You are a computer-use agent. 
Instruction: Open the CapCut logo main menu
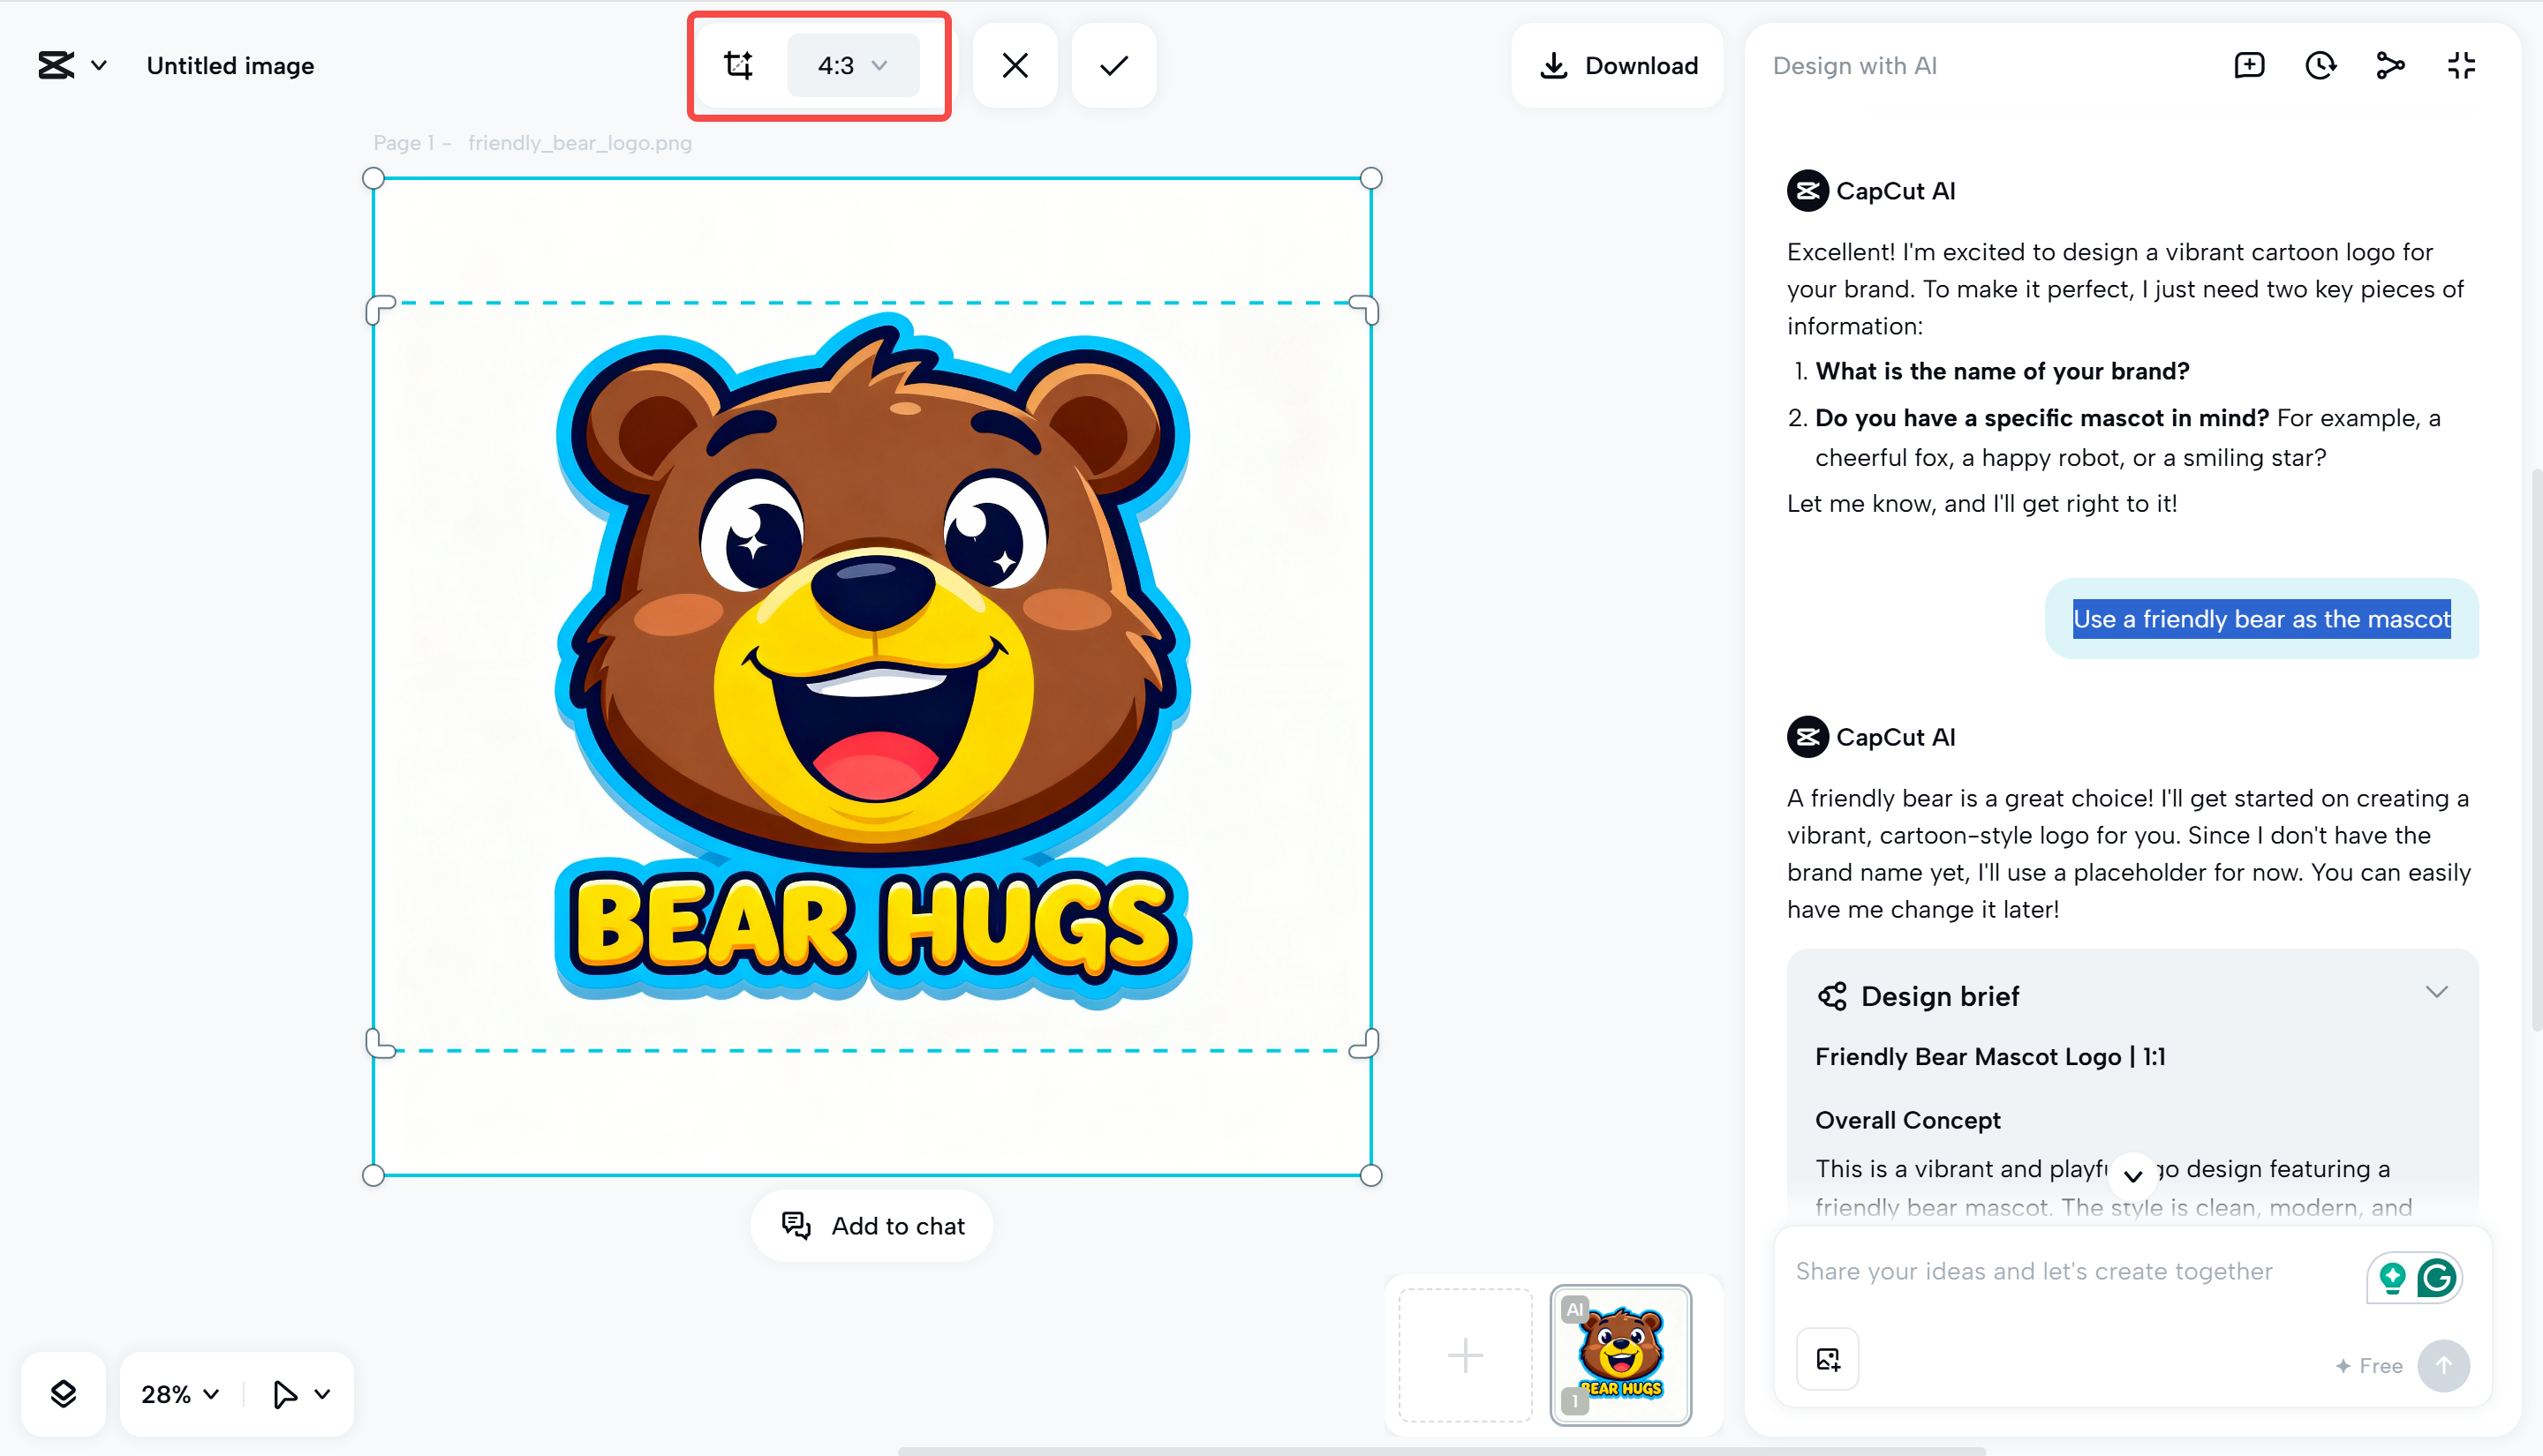70,66
